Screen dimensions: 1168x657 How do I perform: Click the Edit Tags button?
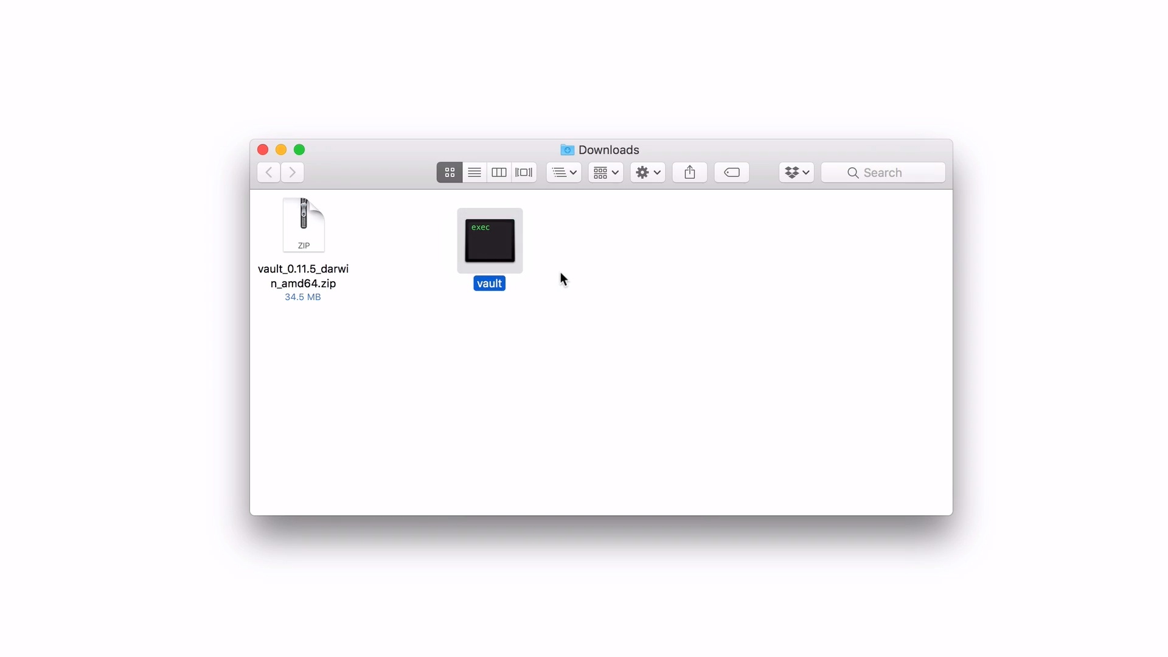pos(732,173)
